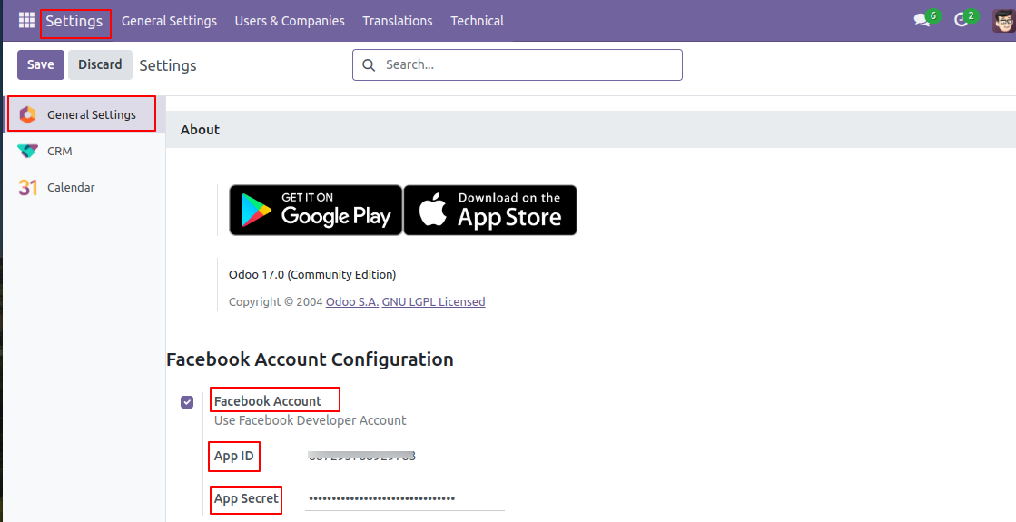Focus the Search settings input field

[517, 64]
